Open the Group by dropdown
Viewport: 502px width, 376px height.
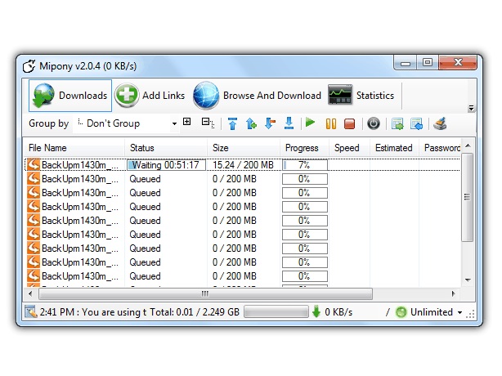[x=174, y=123]
